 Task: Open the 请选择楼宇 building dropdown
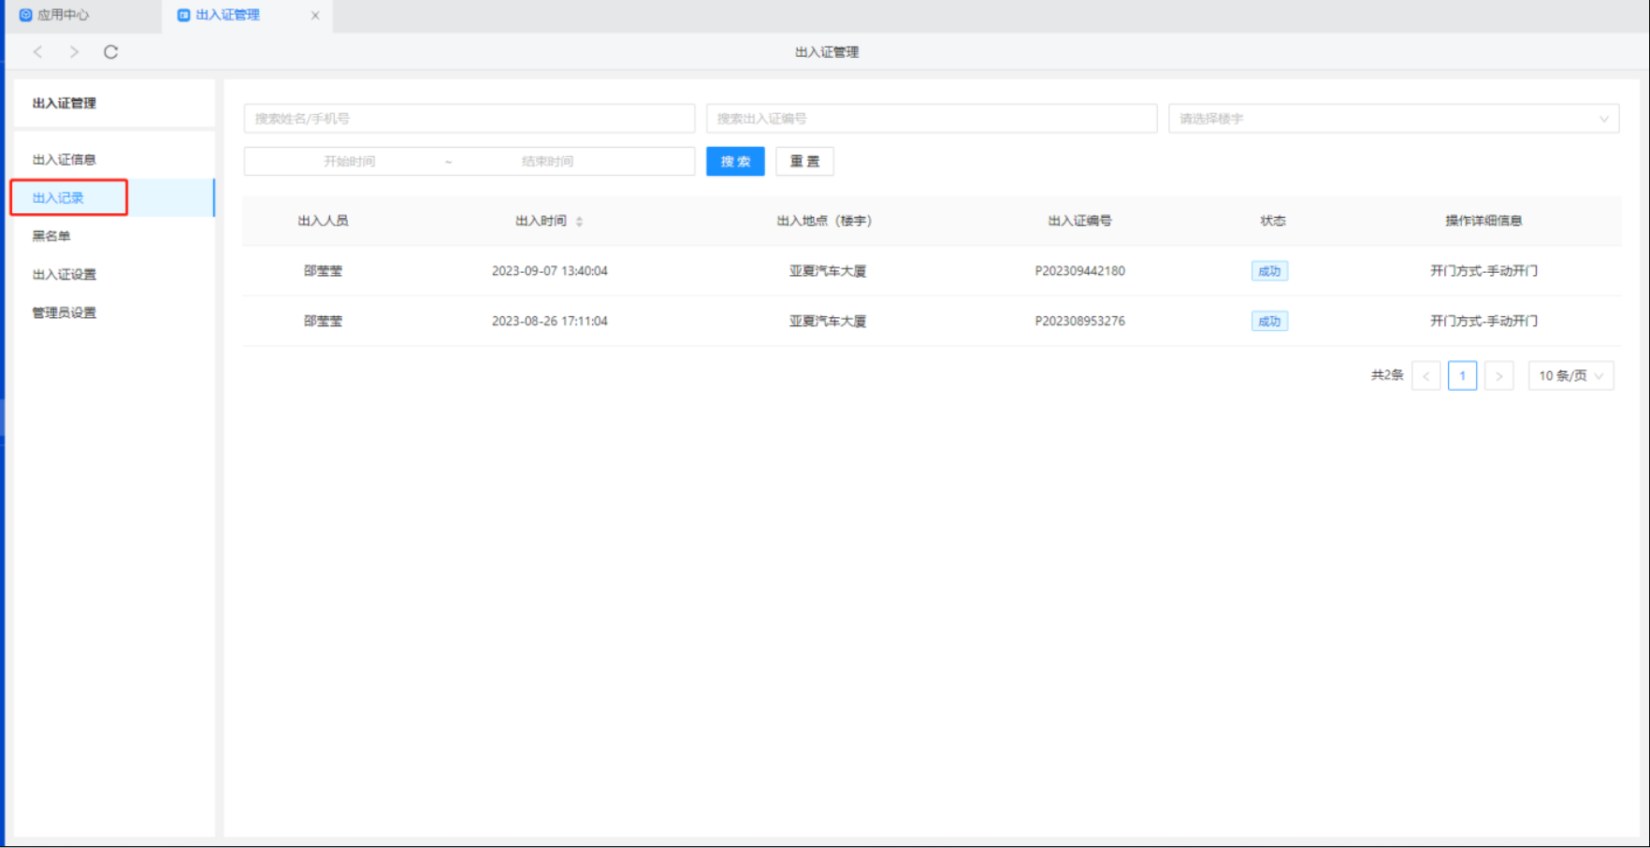click(1393, 119)
